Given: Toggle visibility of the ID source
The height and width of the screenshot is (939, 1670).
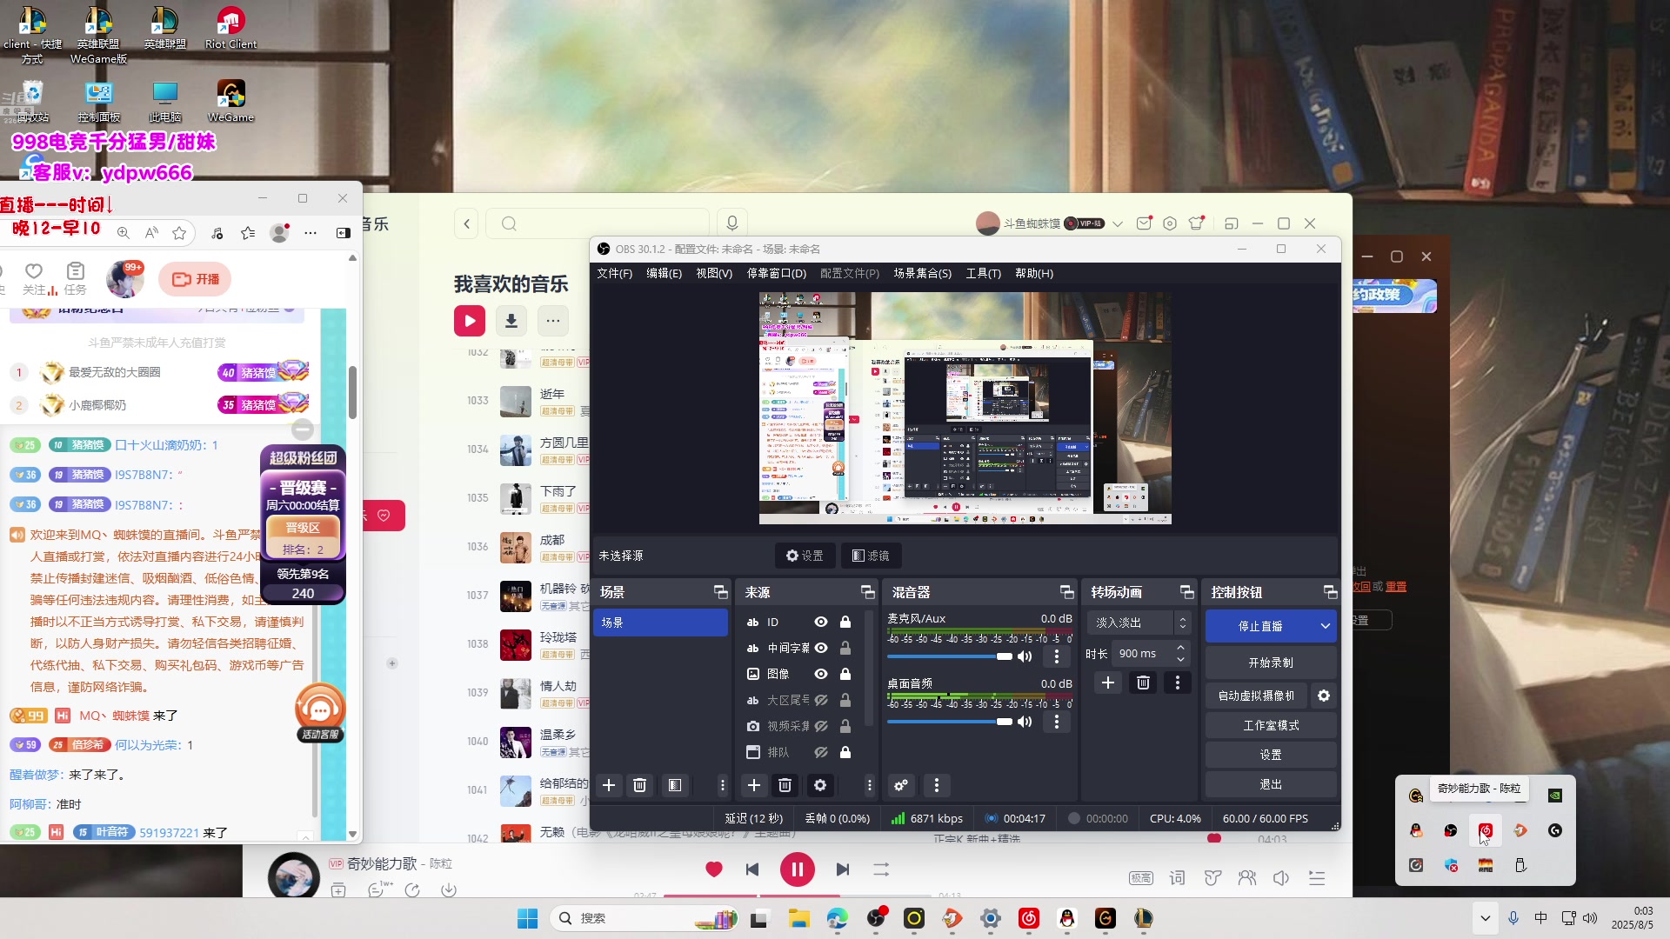Looking at the screenshot, I should click(820, 623).
